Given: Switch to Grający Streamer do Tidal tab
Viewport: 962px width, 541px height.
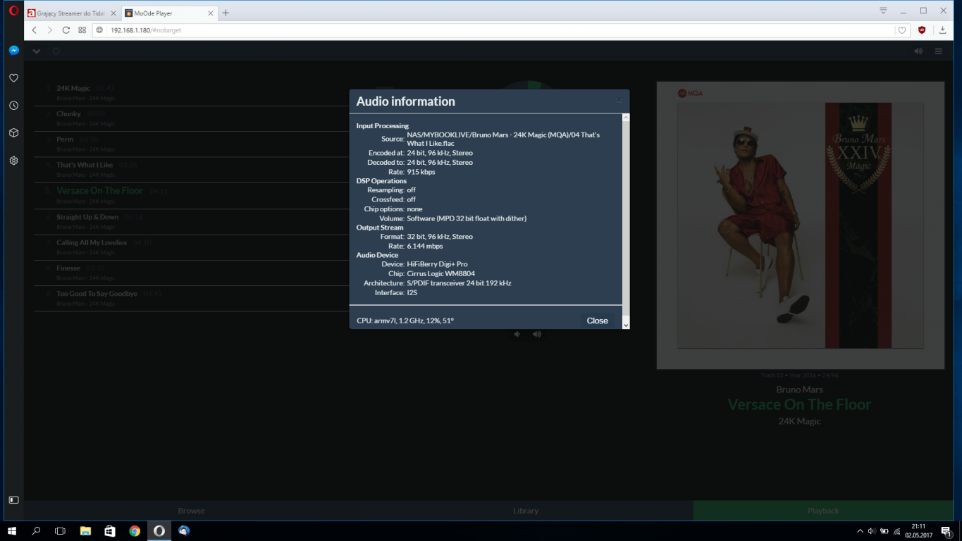Looking at the screenshot, I should tap(72, 13).
